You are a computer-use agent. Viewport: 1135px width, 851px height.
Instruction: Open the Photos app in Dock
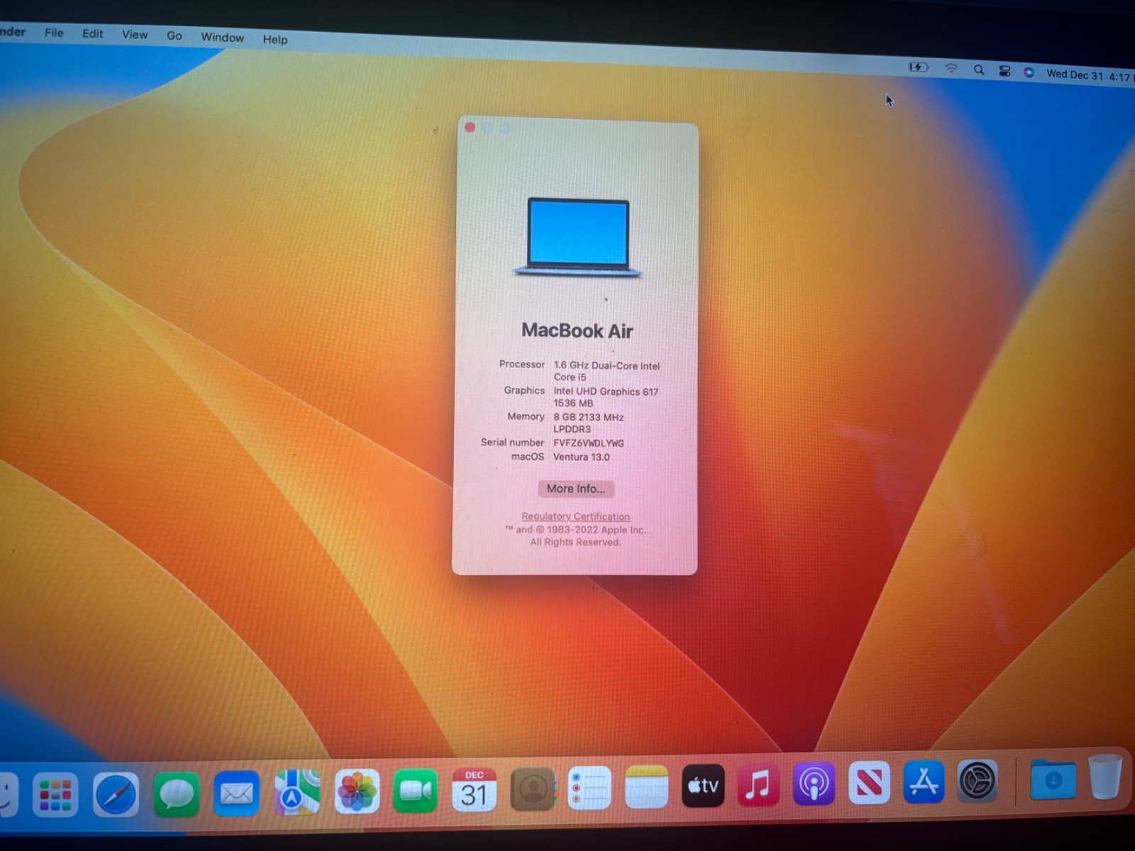[x=357, y=791]
